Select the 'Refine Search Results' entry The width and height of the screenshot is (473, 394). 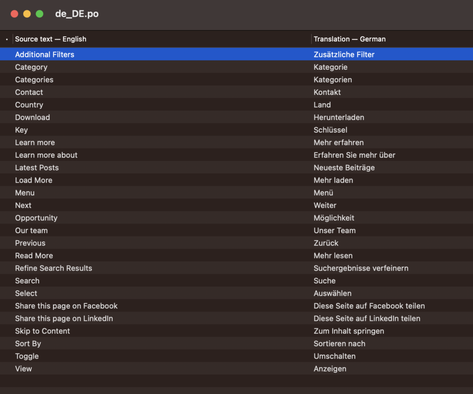[54, 268]
